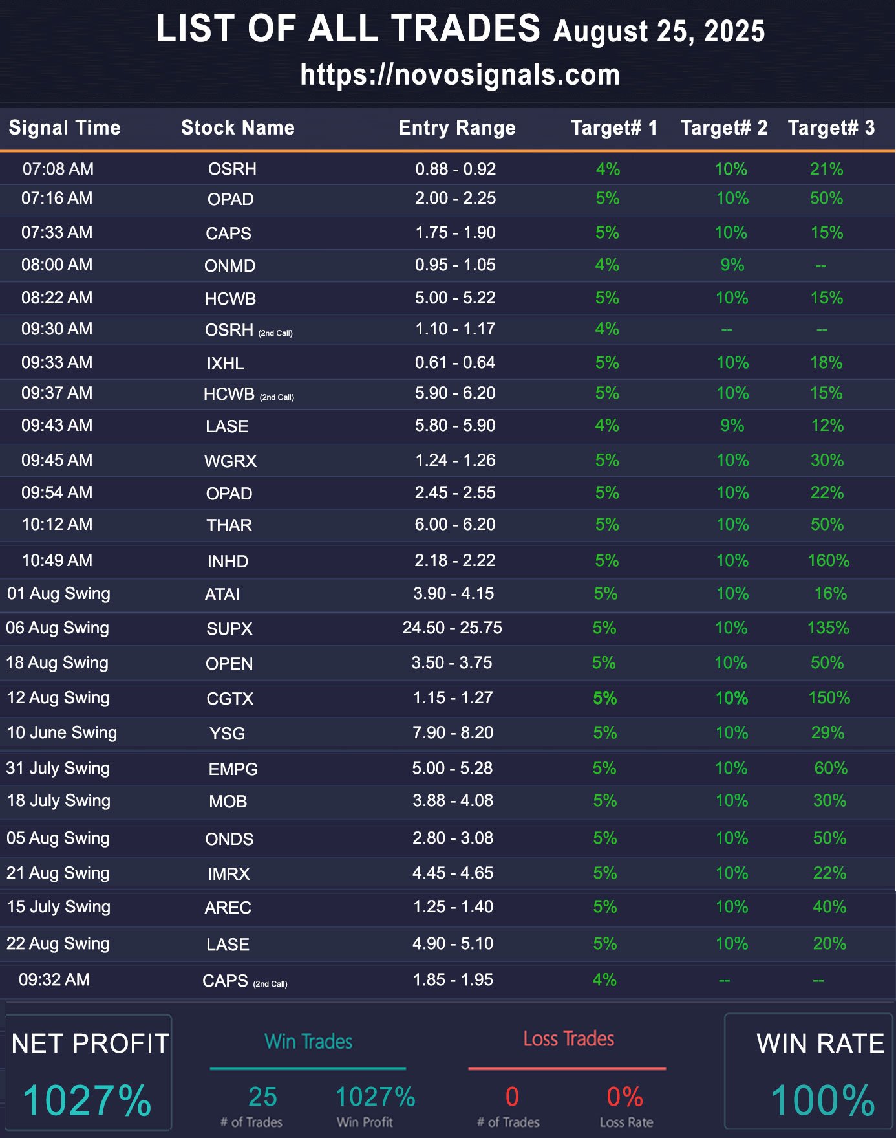This screenshot has height=1138, width=896.
Task: Select the 0% Loss Rate figure
Action: tap(624, 1097)
